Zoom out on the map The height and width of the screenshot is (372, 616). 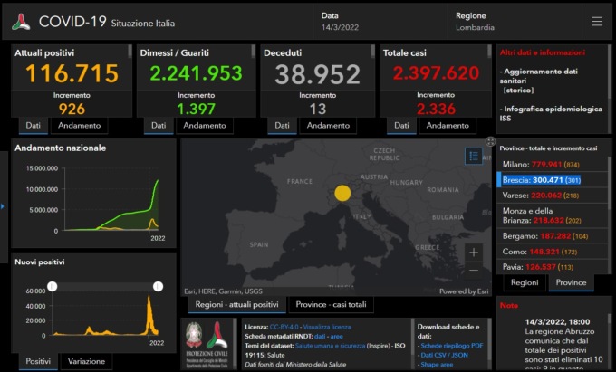click(473, 270)
